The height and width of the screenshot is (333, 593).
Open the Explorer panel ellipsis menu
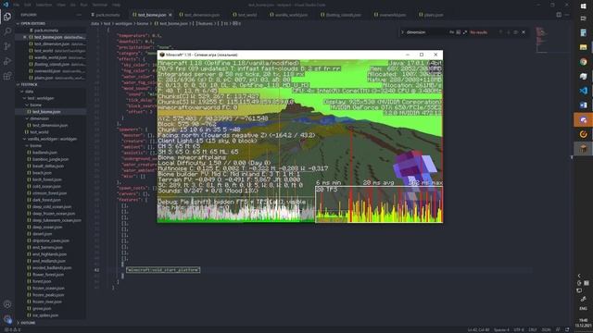pyautogui.click(x=79, y=15)
